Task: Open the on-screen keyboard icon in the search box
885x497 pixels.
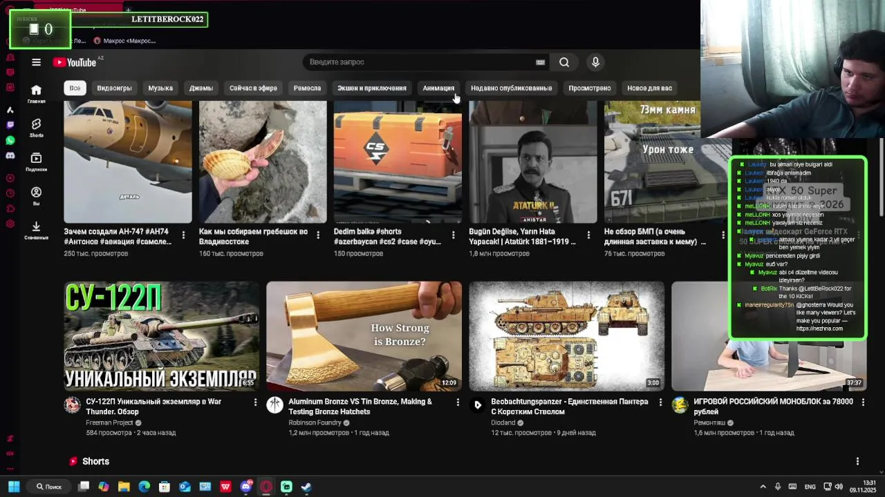Action: coord(540,62)
